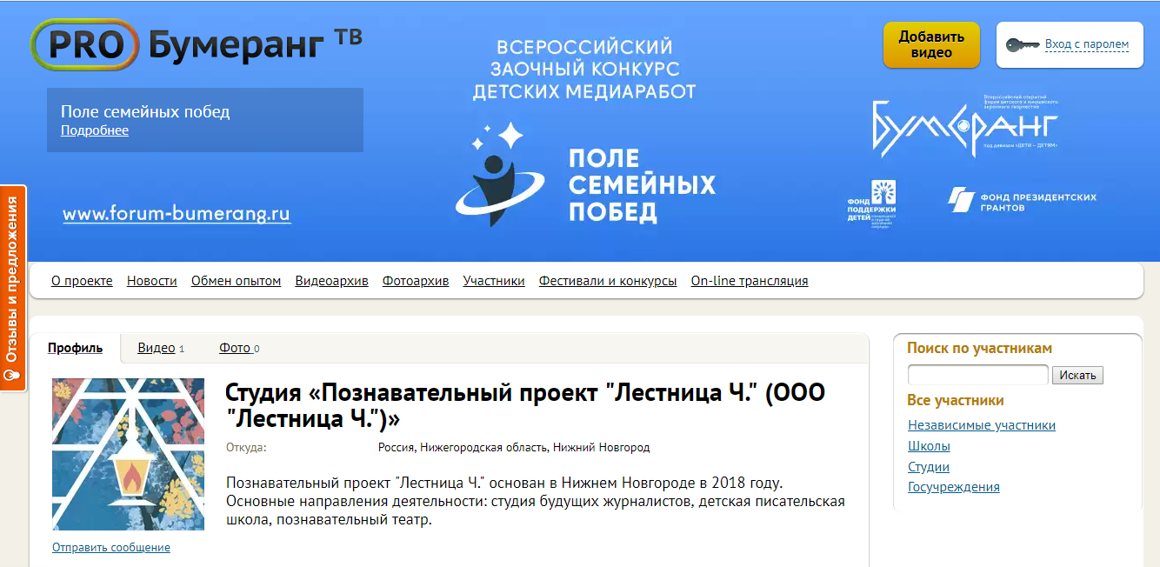
Task: Click the Фонд президентских грантов logo
Action: [1022, 201]
